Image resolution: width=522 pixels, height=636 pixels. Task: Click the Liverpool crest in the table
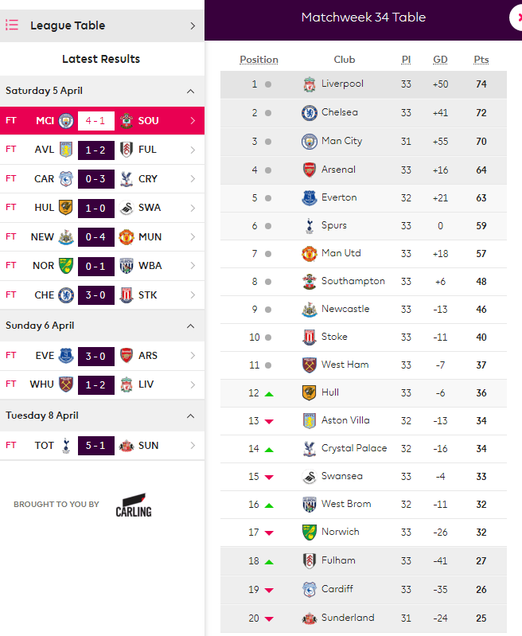point(310,84)
